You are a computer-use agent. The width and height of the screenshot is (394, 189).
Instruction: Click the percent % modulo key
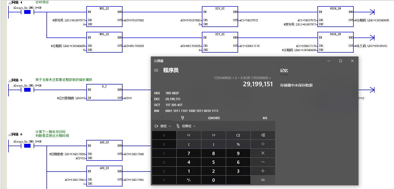click(238, 144)
